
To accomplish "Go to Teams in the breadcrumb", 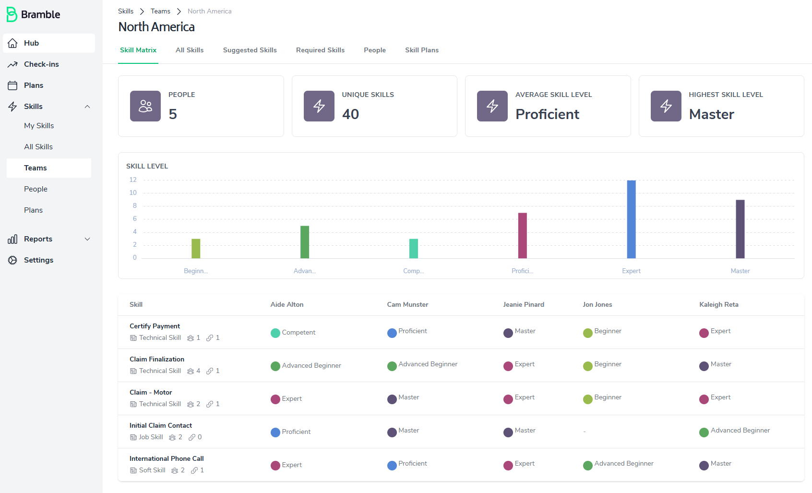I will 160,11.
